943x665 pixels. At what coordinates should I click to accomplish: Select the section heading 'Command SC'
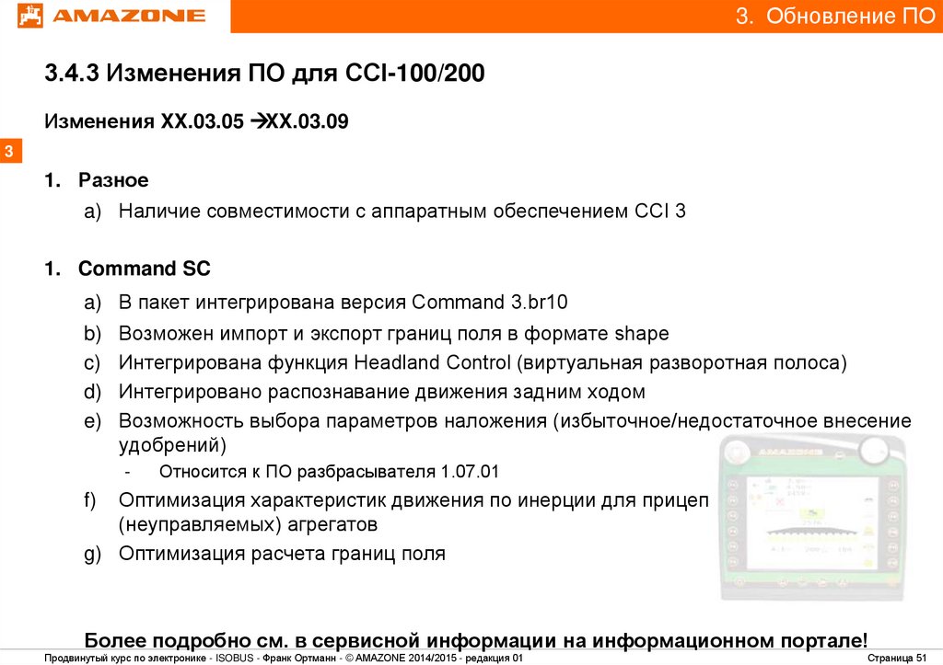point(145,269)
